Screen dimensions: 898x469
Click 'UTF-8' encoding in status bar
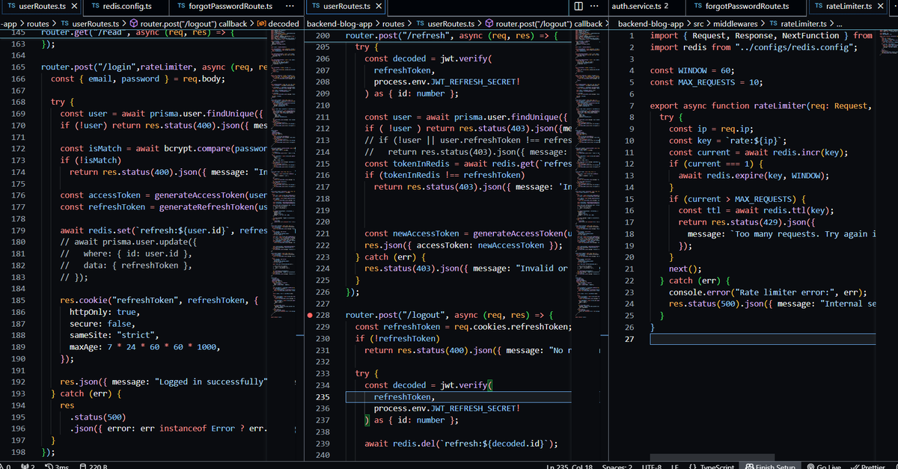pos(650,466)
